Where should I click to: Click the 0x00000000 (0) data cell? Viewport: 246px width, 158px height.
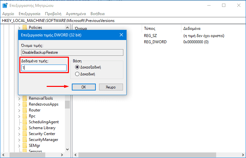[x=196, y=42]
